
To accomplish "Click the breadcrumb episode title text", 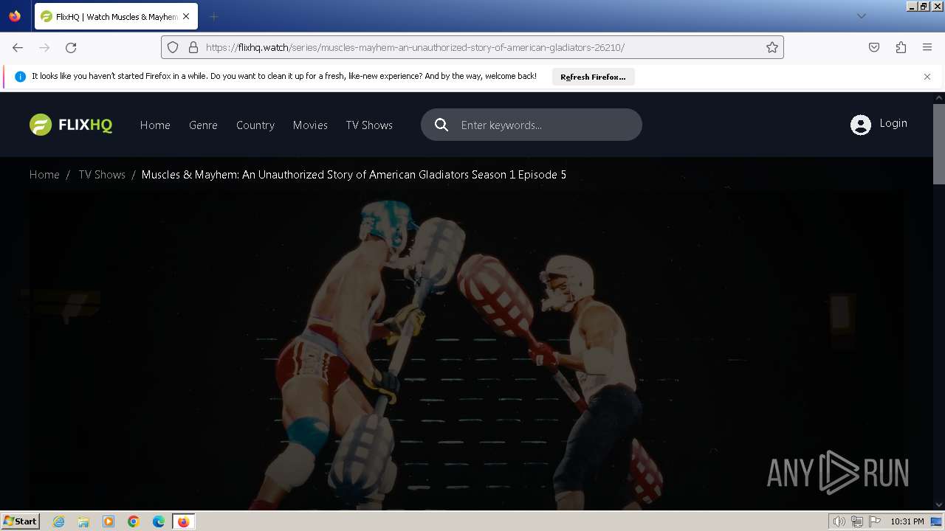I will [354, 175].
